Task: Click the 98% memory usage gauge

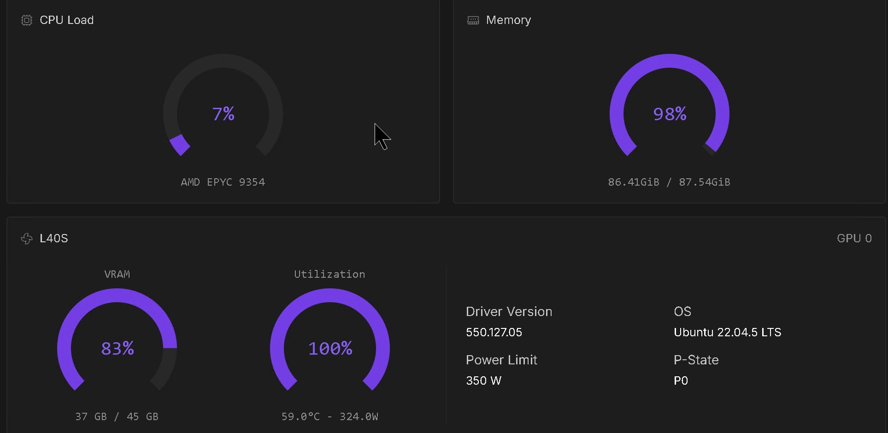Action: coord(669,114)
